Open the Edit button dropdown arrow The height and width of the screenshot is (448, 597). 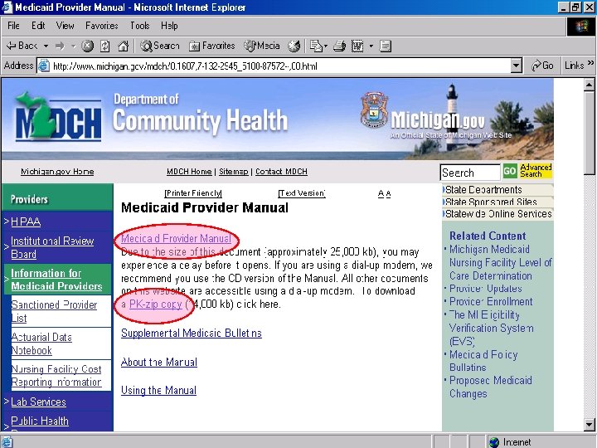[371, 46]
